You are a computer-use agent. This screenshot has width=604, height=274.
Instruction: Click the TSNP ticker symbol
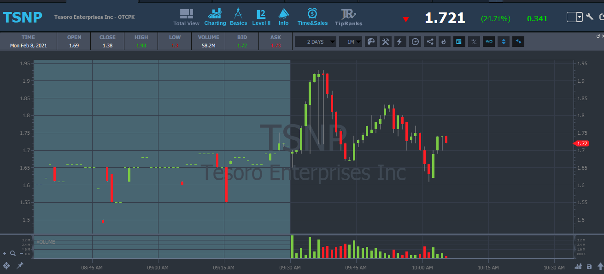23,17
